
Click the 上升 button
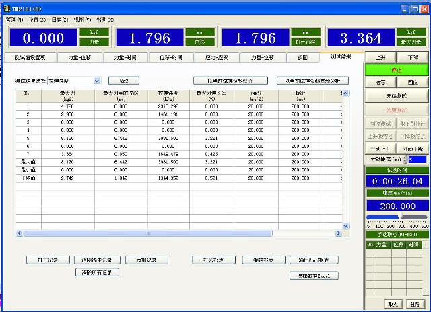[x=380, y=57]
